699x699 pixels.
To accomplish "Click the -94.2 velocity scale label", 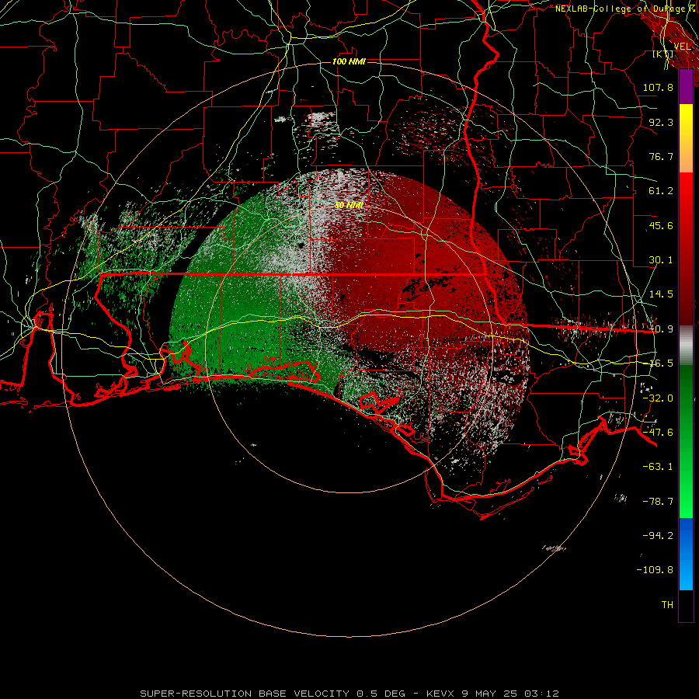I will [x=658, y=536].
